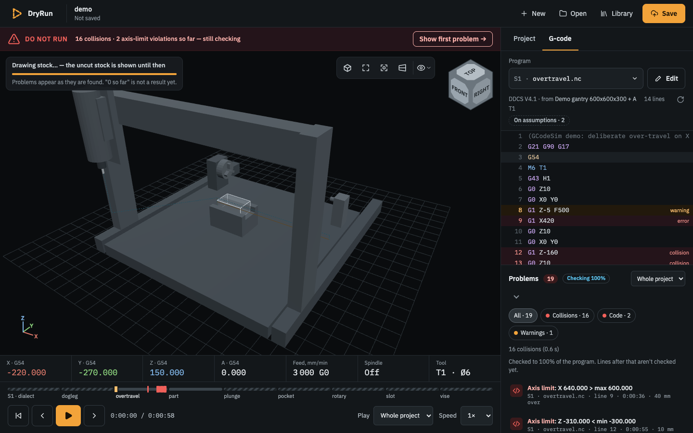Click Show first problem
This screenshot has height=433, width=693.
(453, 39)
